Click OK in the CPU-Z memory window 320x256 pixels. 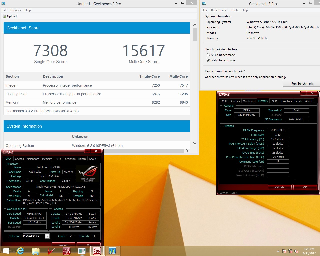click(305, 187)
